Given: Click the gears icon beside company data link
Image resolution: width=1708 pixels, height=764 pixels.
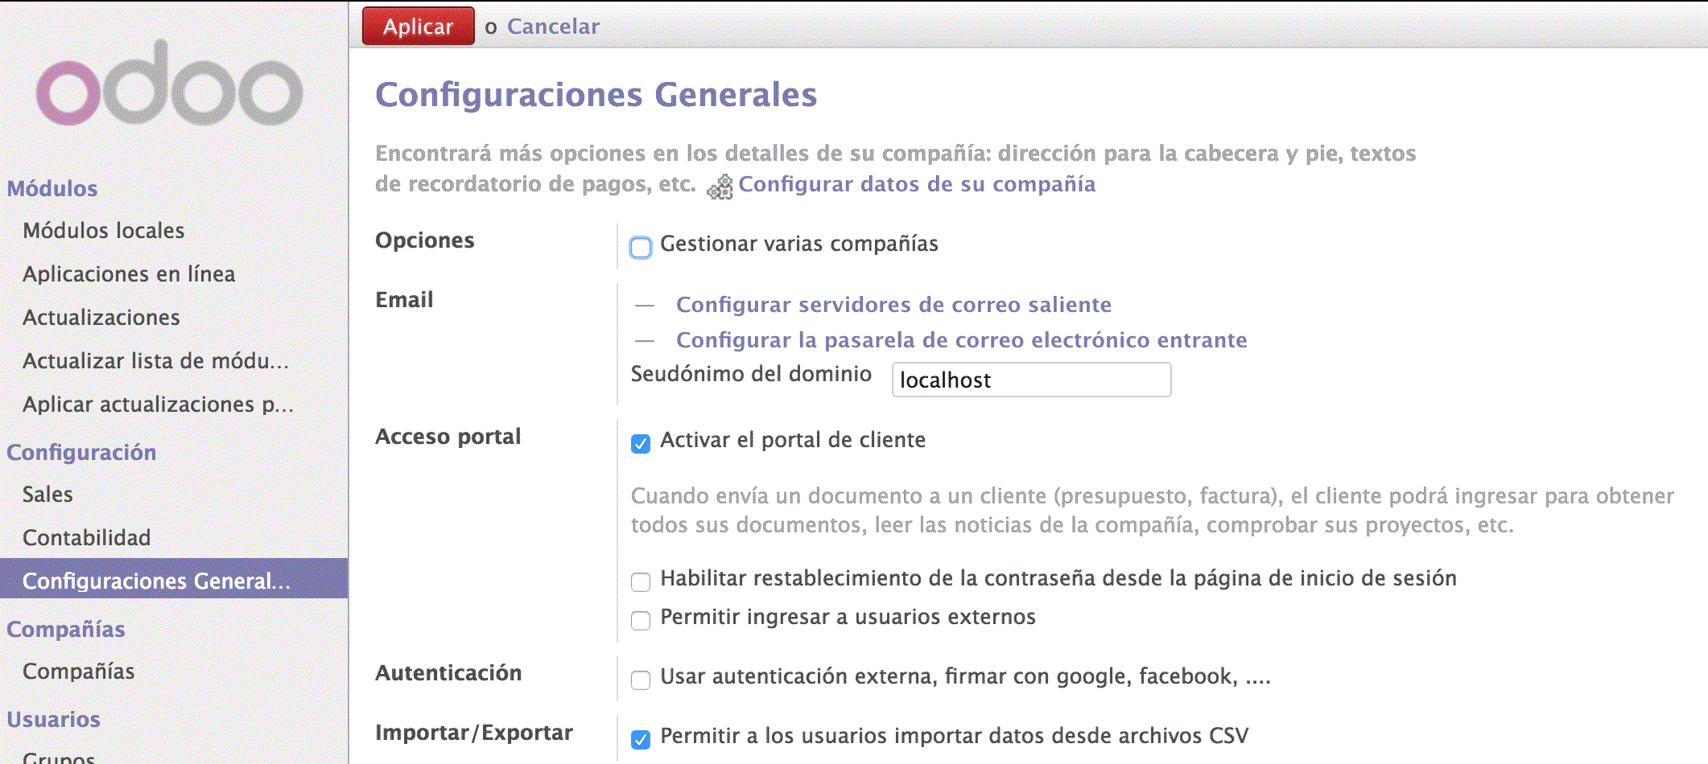Looking at the screenshot, I should (x=720, y=187).
